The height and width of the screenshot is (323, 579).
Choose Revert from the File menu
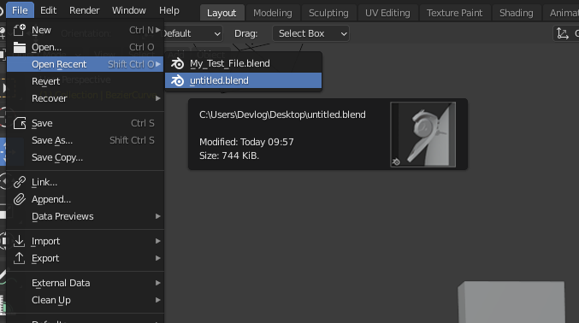tap(86, 81)
